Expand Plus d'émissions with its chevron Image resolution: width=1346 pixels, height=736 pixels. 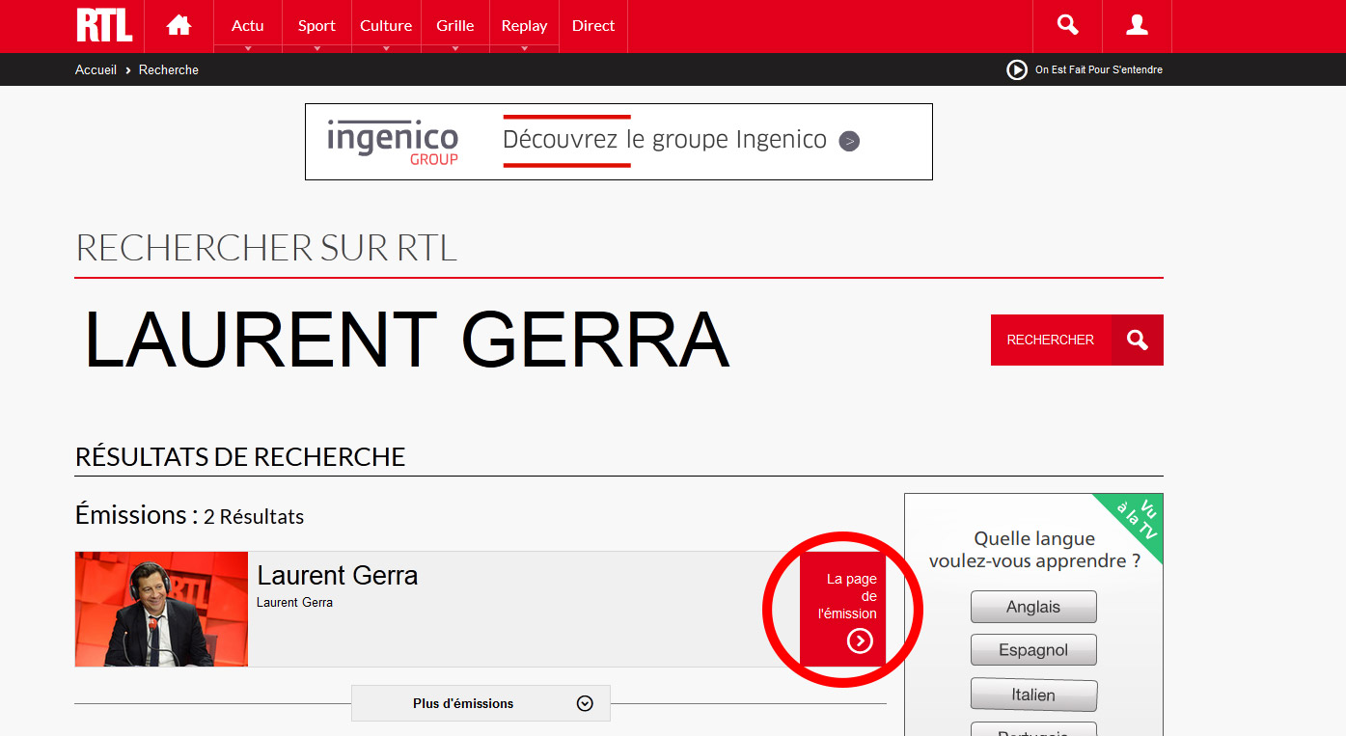[584, 703]
